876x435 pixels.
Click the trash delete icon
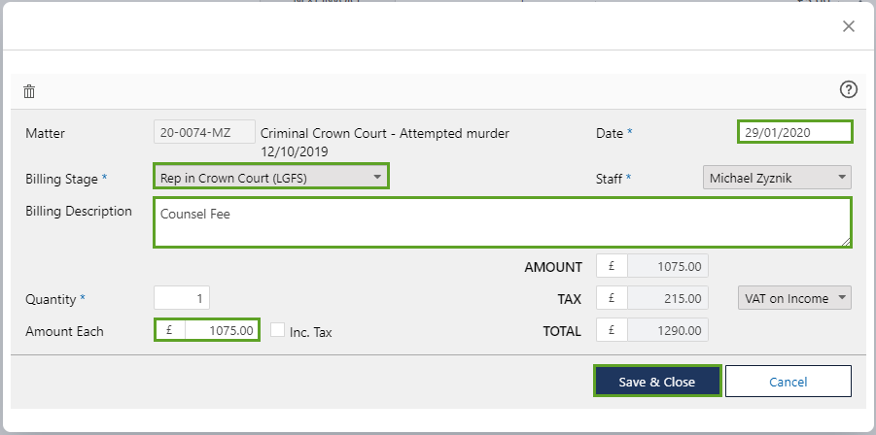point(29,91)
